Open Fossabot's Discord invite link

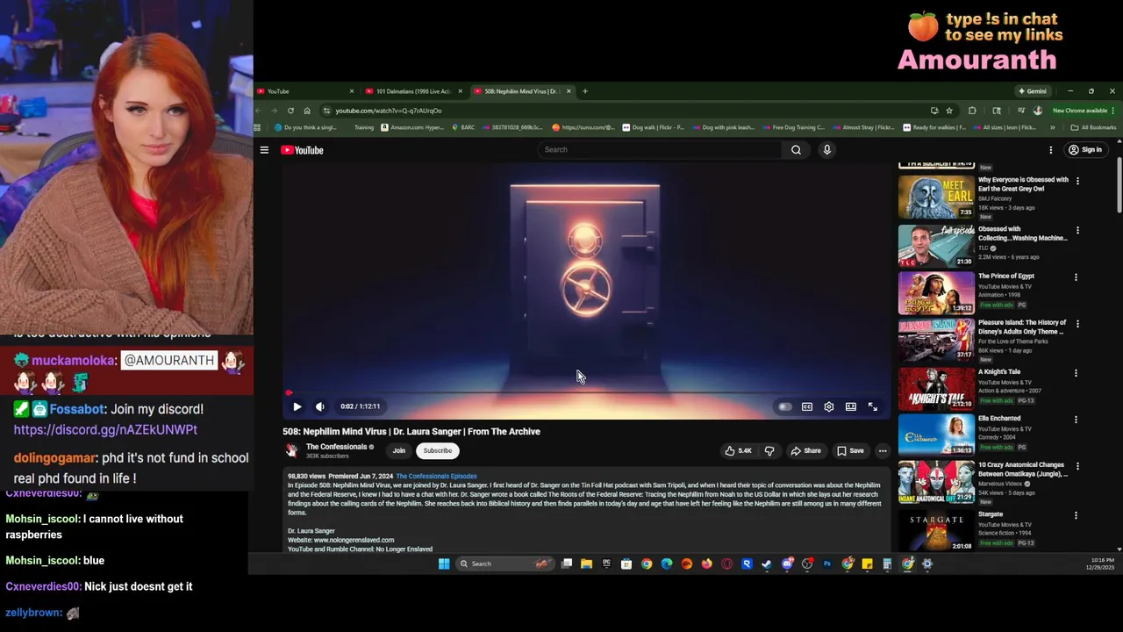[105, 430]
